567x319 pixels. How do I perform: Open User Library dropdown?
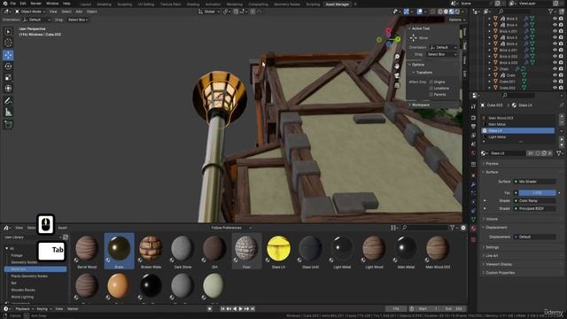33,237
